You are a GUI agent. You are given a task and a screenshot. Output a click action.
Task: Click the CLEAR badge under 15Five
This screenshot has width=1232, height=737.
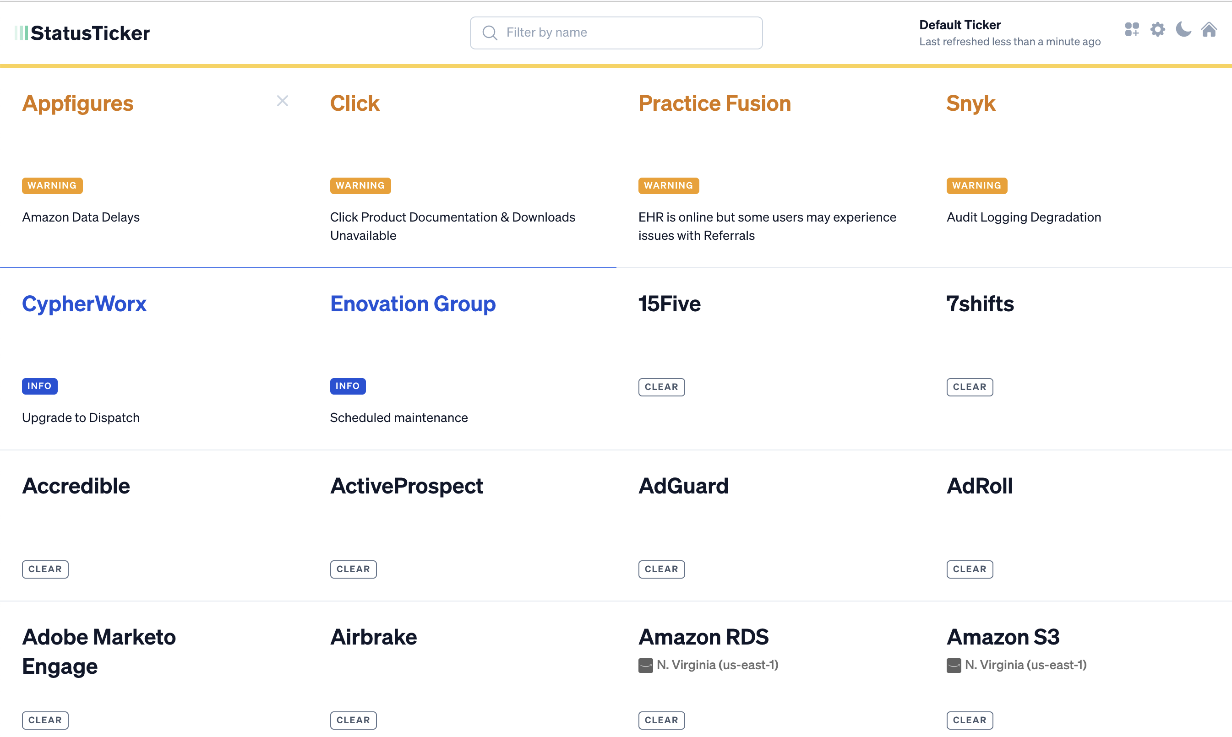pyautogui.click(x=661, y=387)
